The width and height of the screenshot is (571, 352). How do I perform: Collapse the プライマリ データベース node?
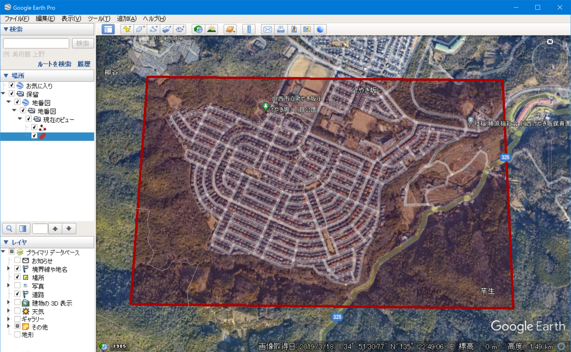(3, 252)
